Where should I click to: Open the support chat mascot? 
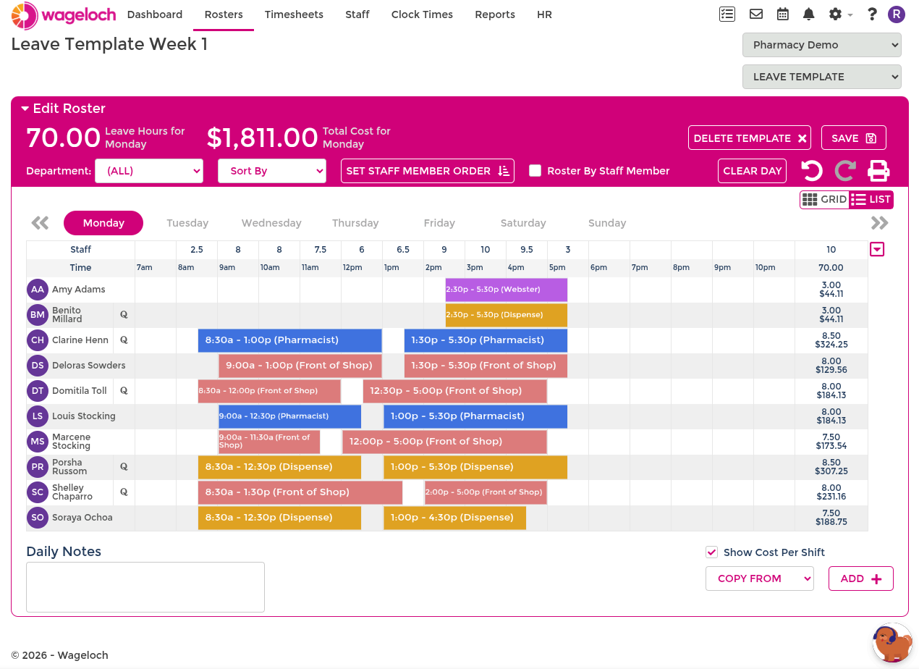point(892,642)
